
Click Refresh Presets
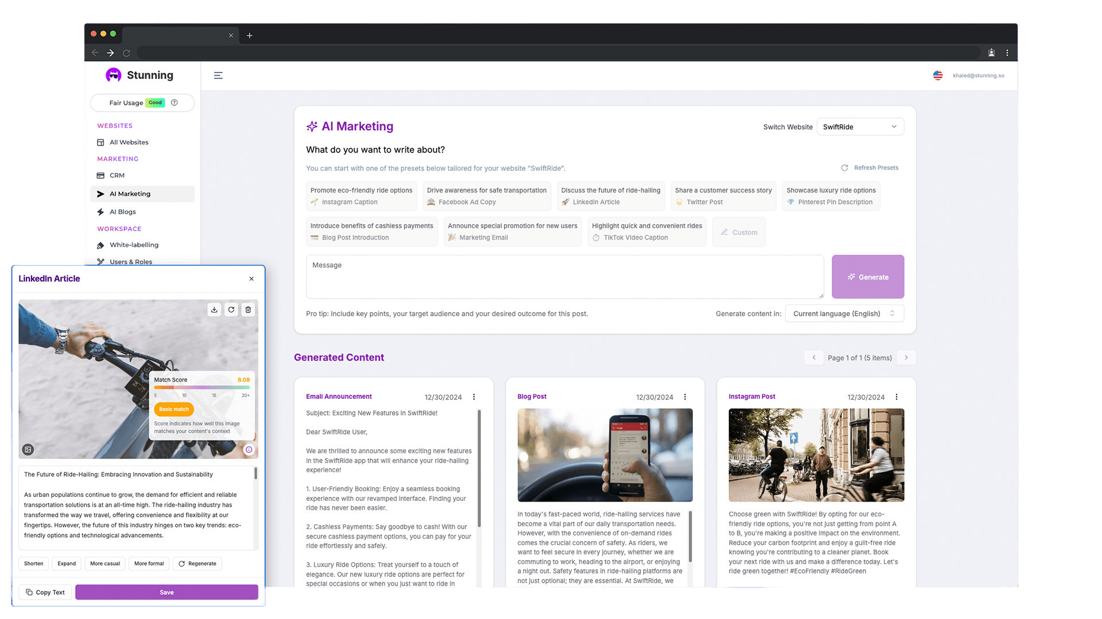pyautogui.click(x=870, y=168)
